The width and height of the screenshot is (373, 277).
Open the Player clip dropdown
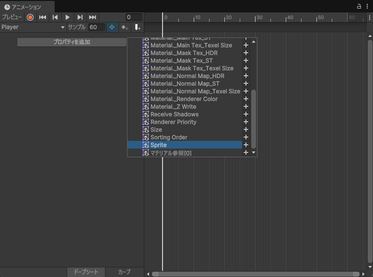click(33, 27)
